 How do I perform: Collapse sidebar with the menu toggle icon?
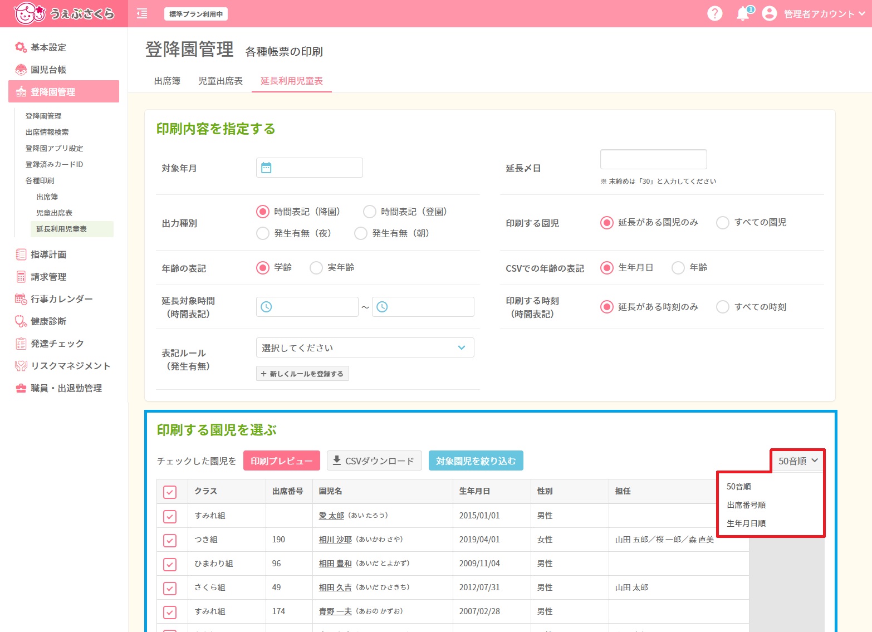pyautogui.click(x=142, y=13)
